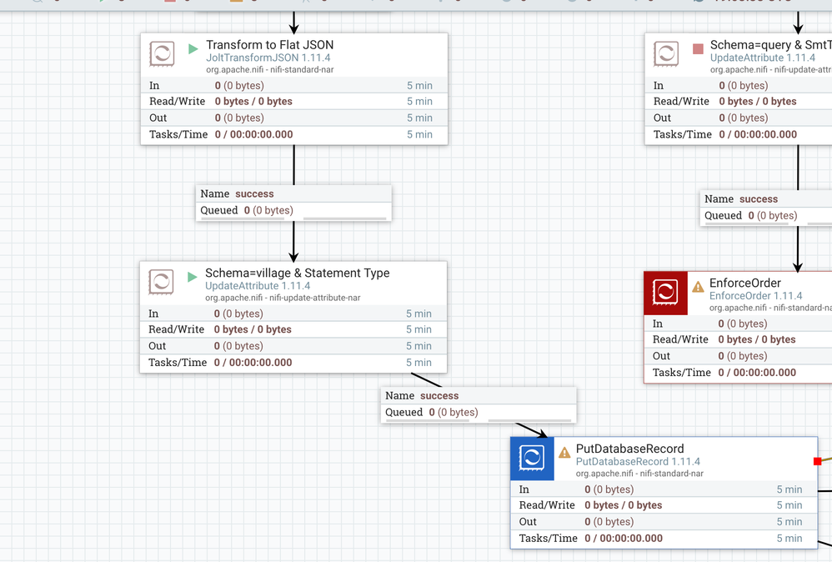Image resolution: width=832 pixels, height=562 pixels.
Task: Click the In row of Schema=query processor
Action: (739, 85)
